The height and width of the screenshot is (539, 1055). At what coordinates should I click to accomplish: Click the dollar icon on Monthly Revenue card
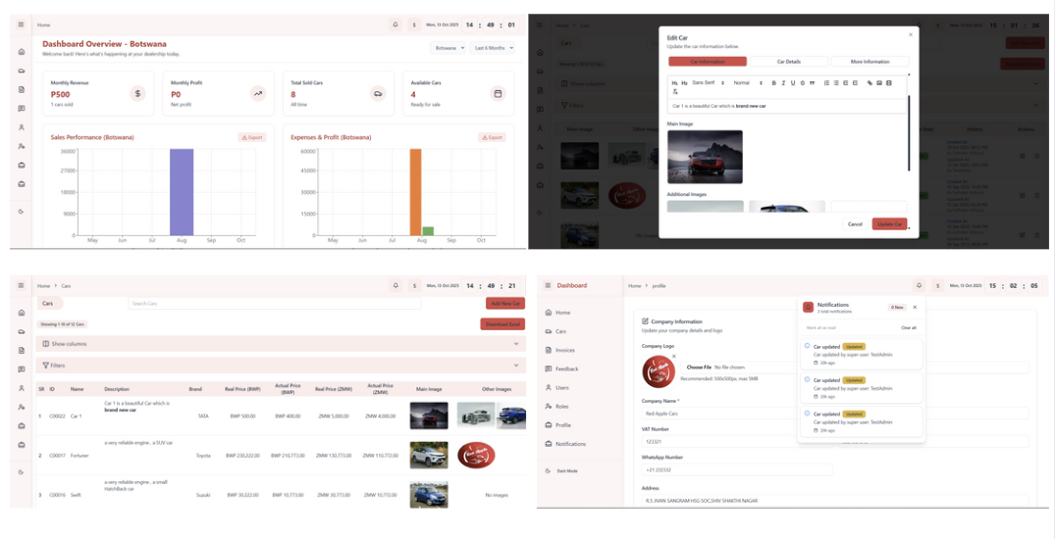[137, 93]
